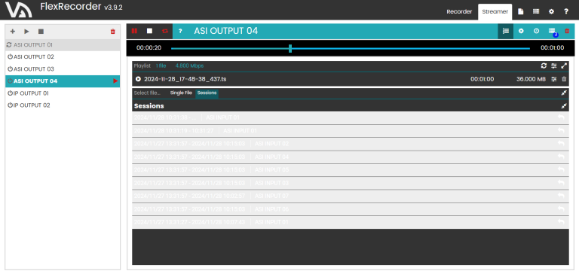
Task: Expand the playlist panel
Action: point(564,65)
